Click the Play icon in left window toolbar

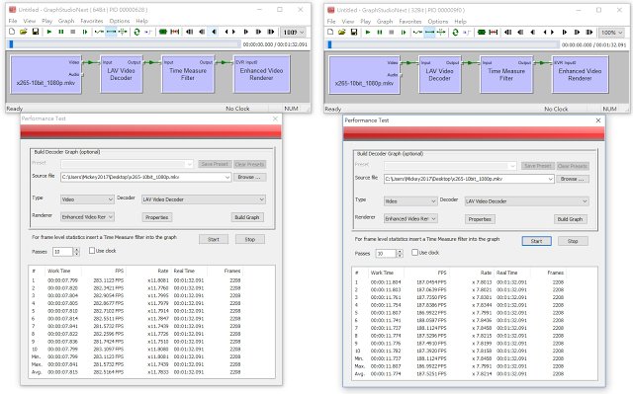tap(49, 32)
